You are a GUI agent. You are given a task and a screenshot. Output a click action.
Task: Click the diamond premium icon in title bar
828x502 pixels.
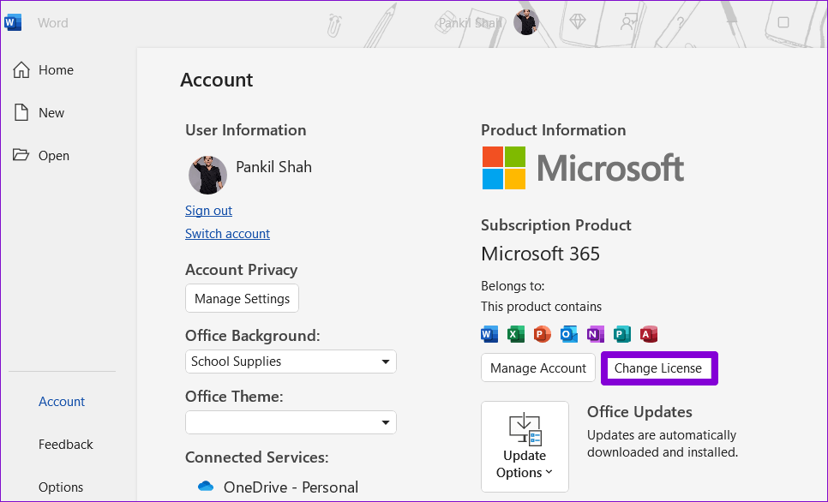click(x=578, y=21)
